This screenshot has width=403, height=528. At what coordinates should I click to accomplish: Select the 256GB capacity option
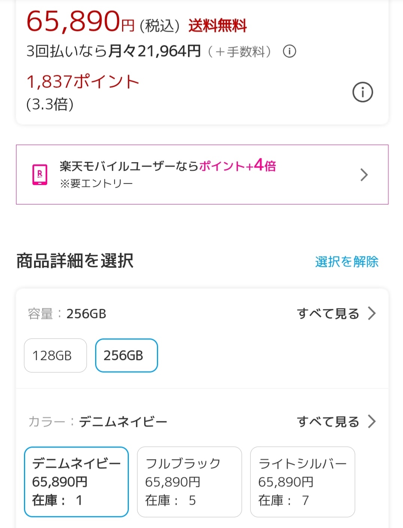pos(127,355)
